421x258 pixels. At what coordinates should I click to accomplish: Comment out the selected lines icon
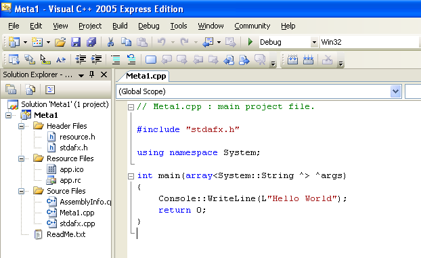pyautogui.click(x=116, y=60)
